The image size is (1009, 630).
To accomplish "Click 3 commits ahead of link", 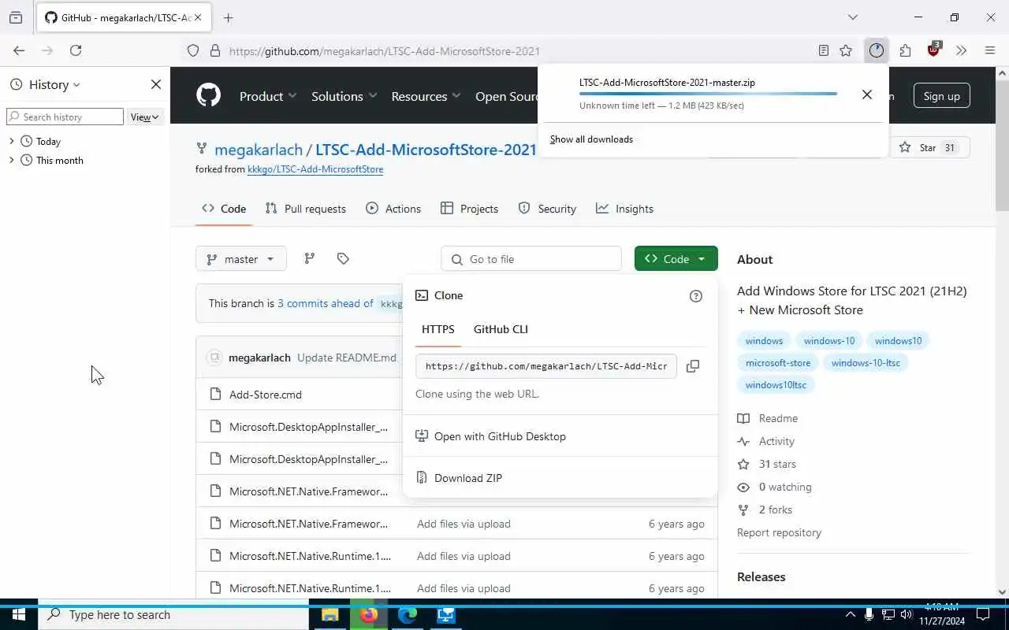I will (x=325, y=303).
